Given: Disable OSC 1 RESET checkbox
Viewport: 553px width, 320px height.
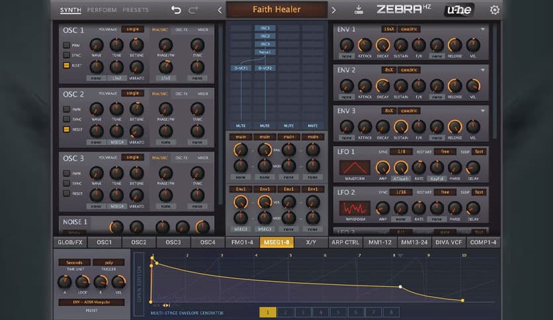Looking at the screenshot, I should [x=66, y=65].
